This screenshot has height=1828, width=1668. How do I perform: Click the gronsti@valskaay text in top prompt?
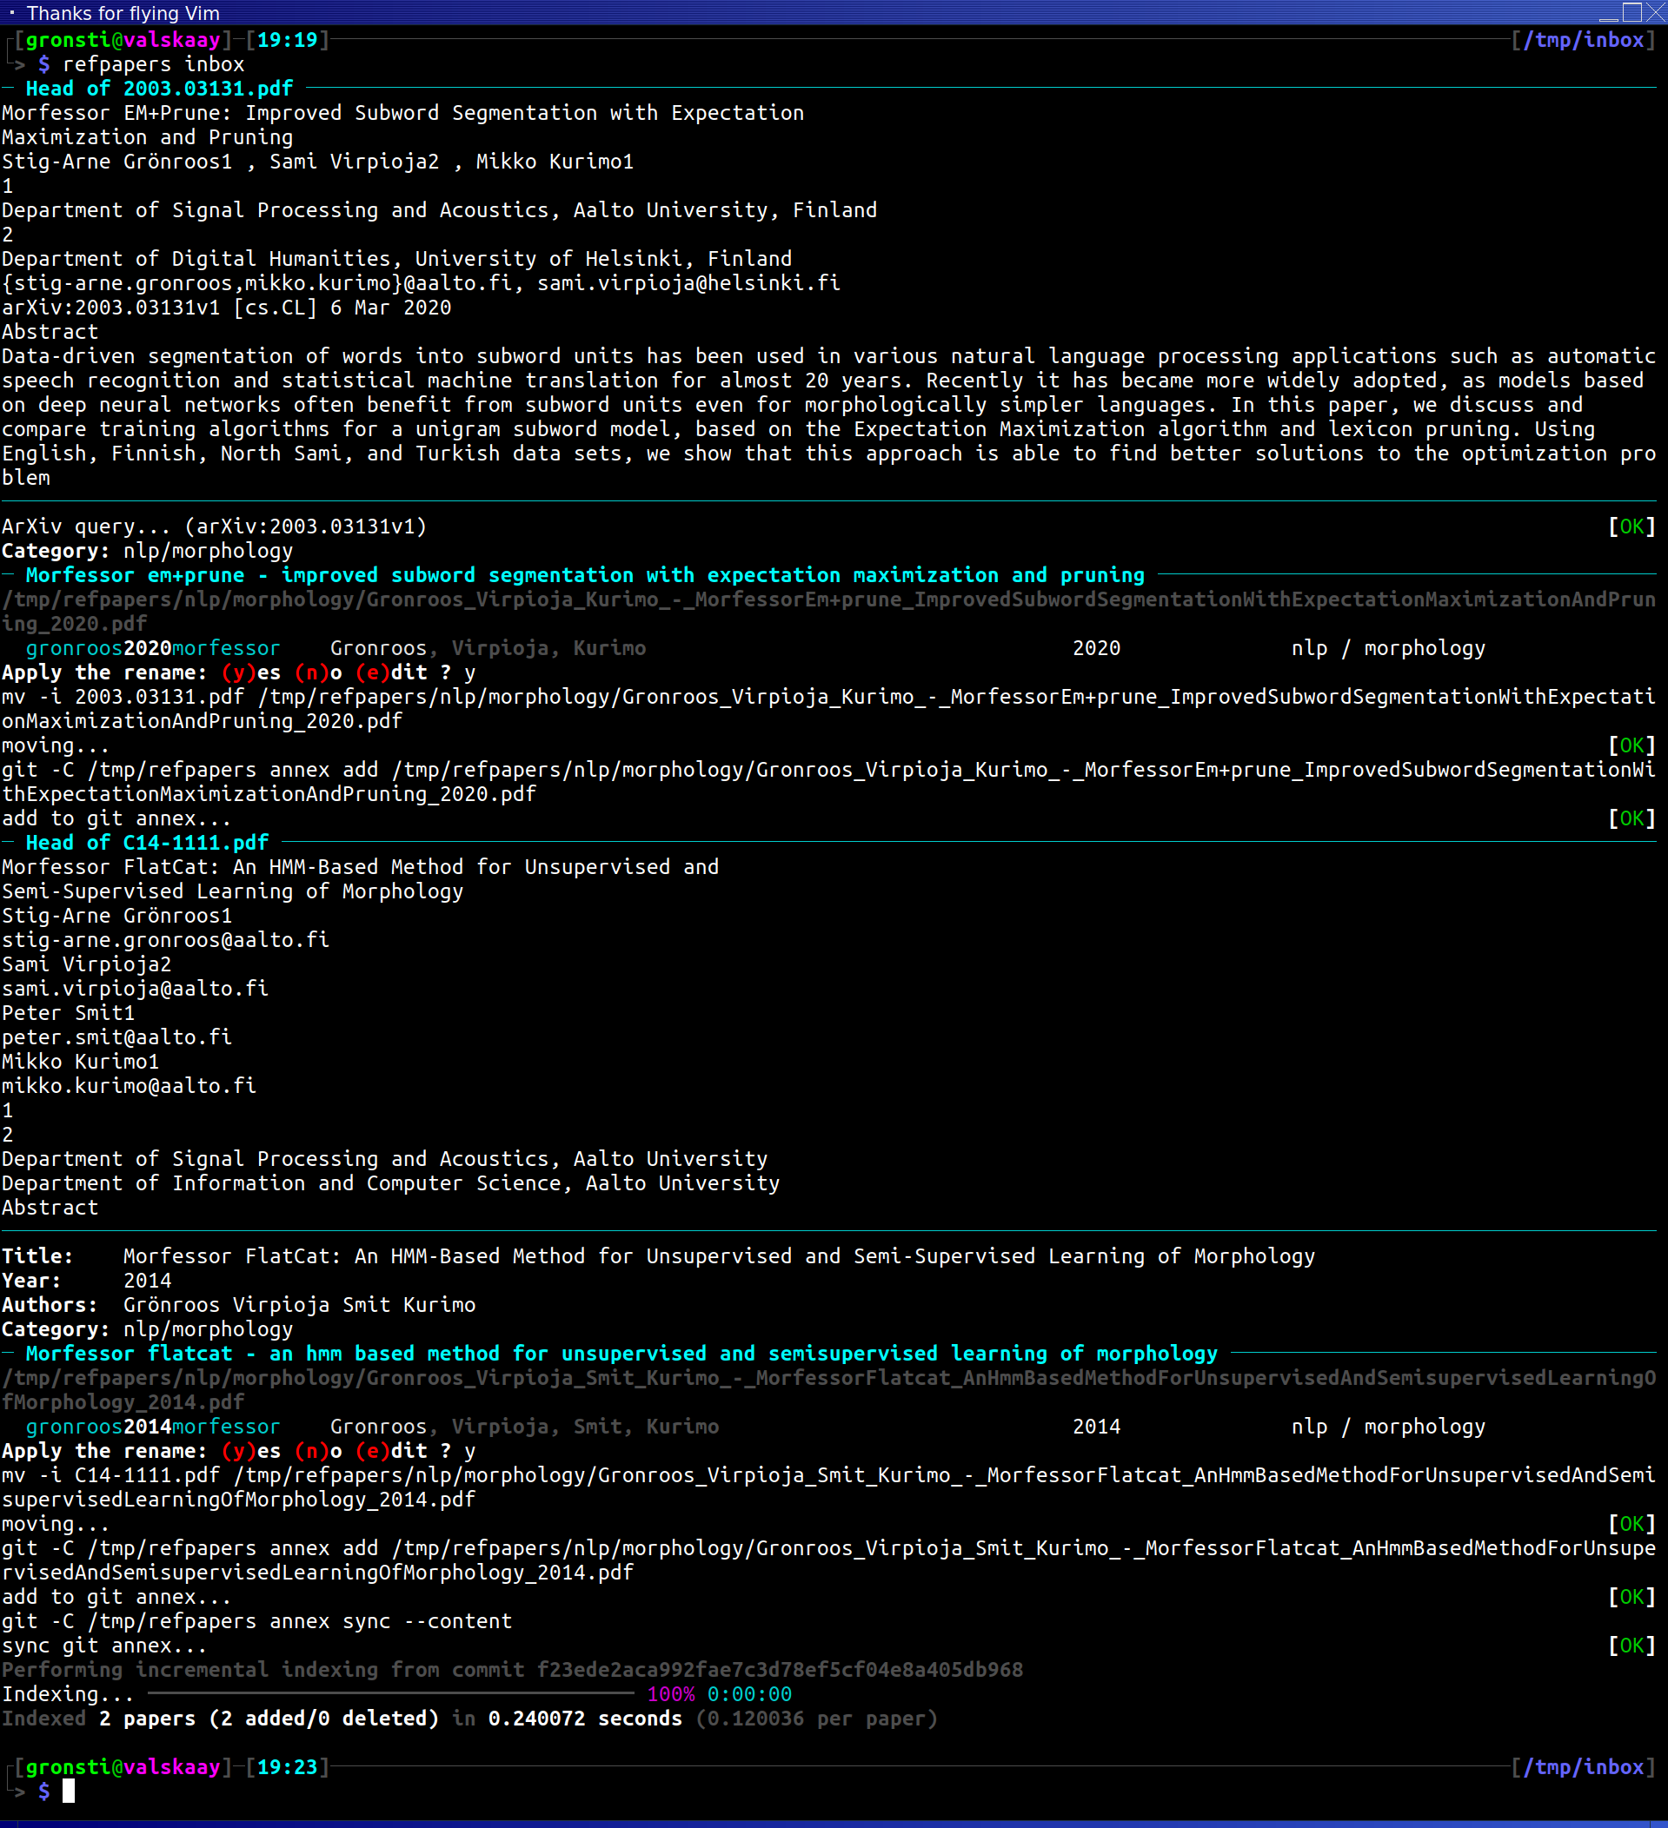click(123, 40)
